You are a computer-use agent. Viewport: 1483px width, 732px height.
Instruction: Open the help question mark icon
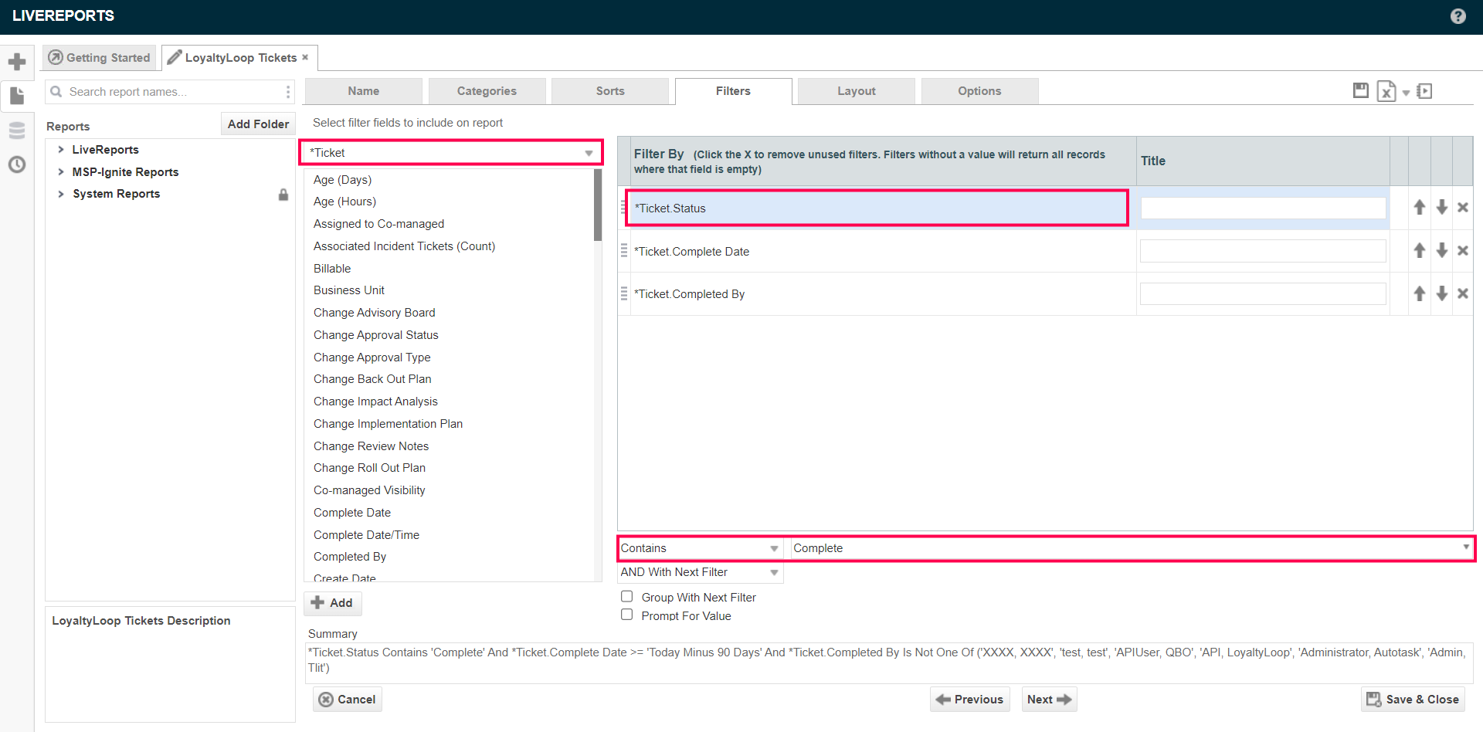click(1458, 16)
